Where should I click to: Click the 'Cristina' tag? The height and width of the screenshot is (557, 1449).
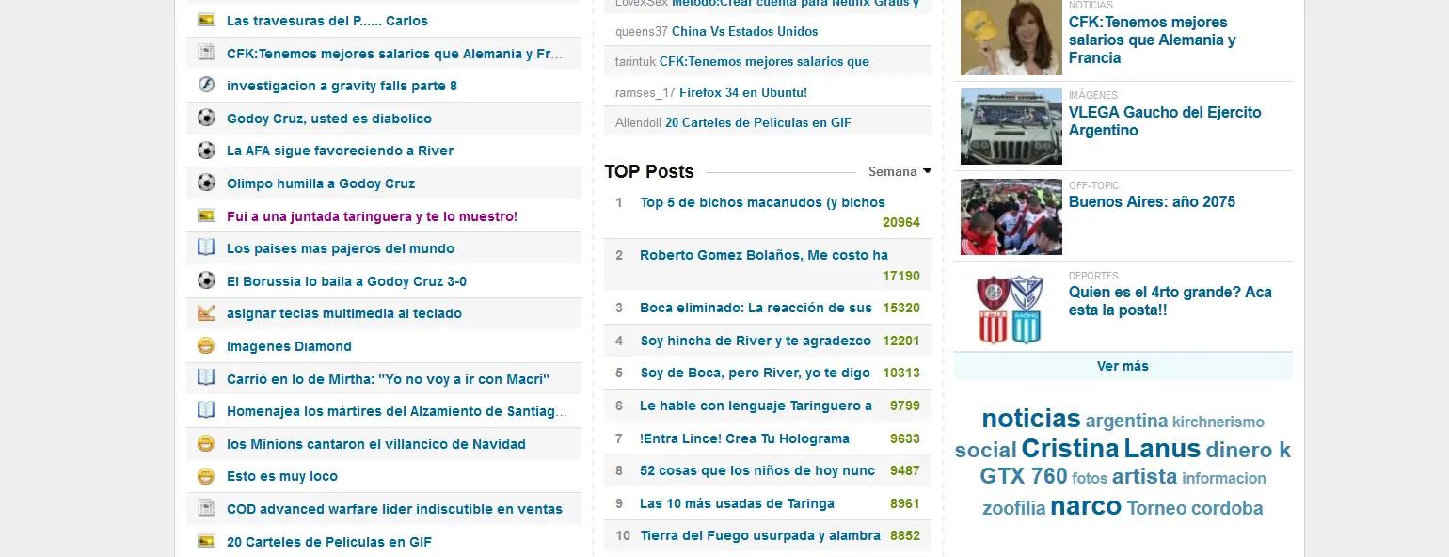pos(1071,448)
